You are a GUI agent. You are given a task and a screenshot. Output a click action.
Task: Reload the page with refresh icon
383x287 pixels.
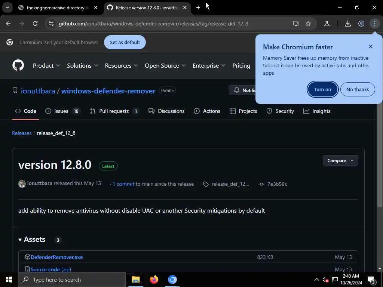tap(35, 24)
